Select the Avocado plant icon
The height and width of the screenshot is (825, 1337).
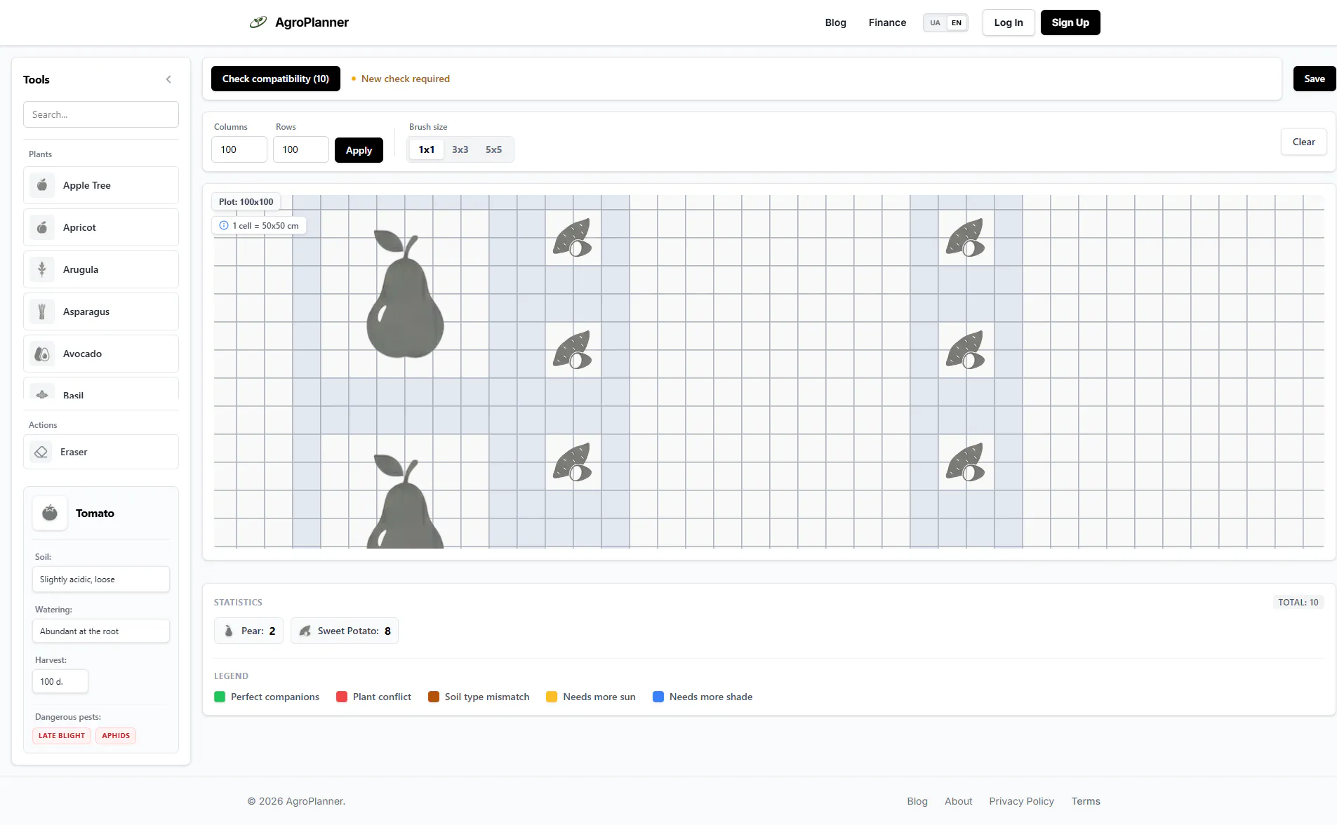click(x=42, y=354)
